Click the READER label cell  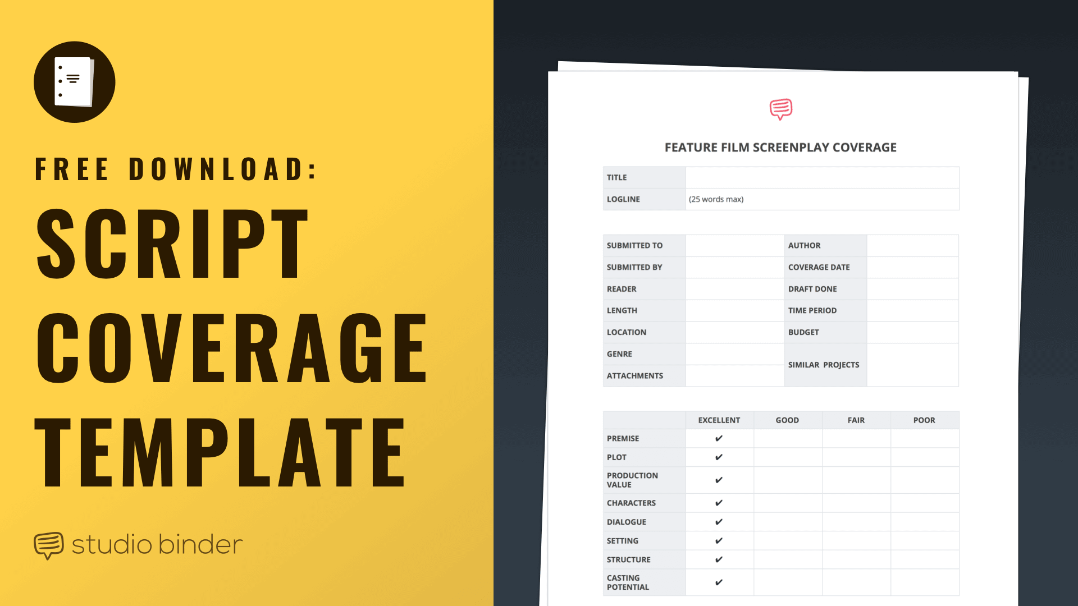644,289
